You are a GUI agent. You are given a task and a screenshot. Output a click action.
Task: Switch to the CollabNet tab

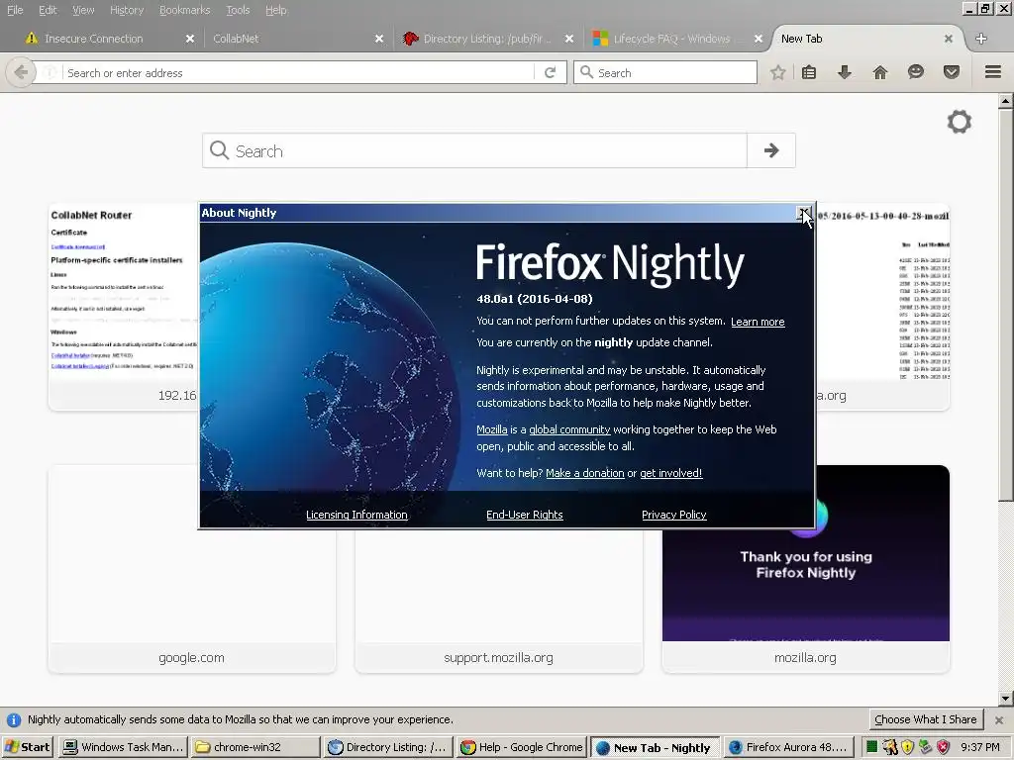[291, 39]
